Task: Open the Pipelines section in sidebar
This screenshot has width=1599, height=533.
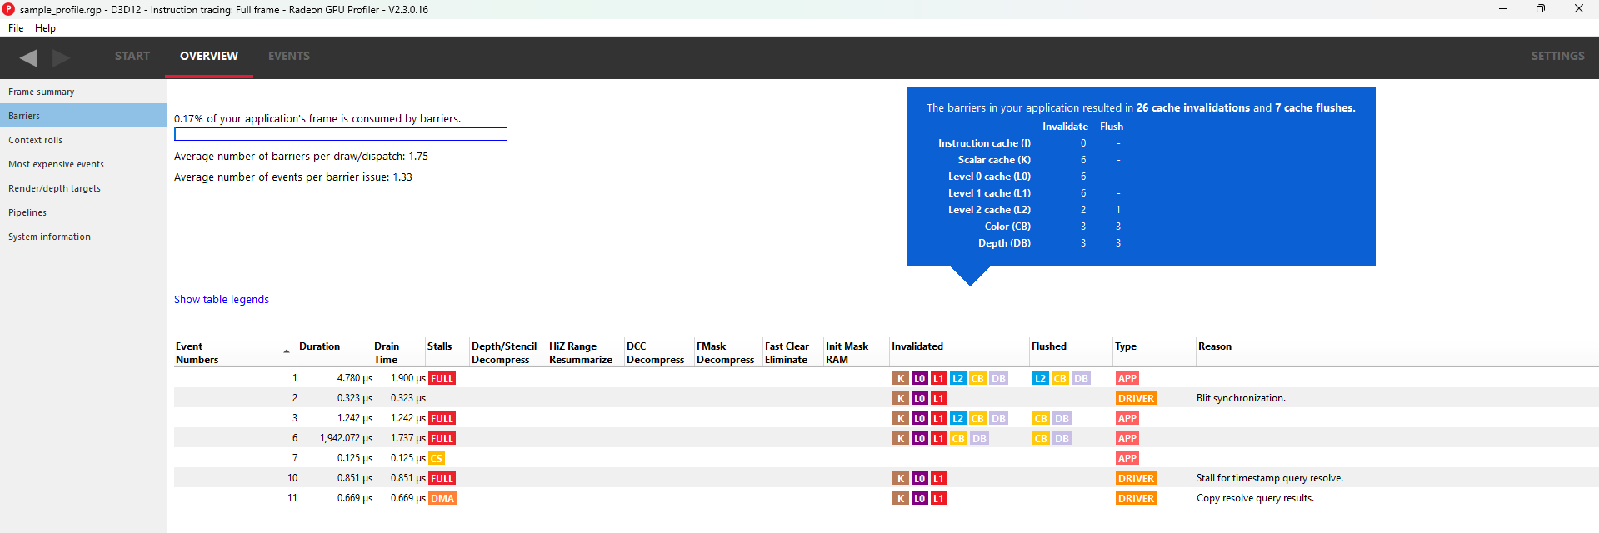Action: (27, 212)
